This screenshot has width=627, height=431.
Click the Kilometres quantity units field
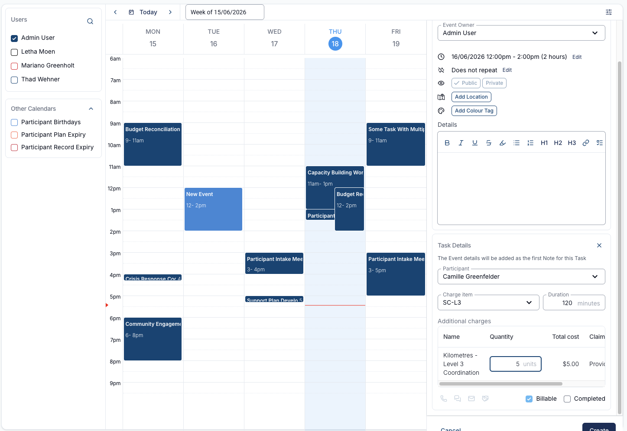pos(516,364)
